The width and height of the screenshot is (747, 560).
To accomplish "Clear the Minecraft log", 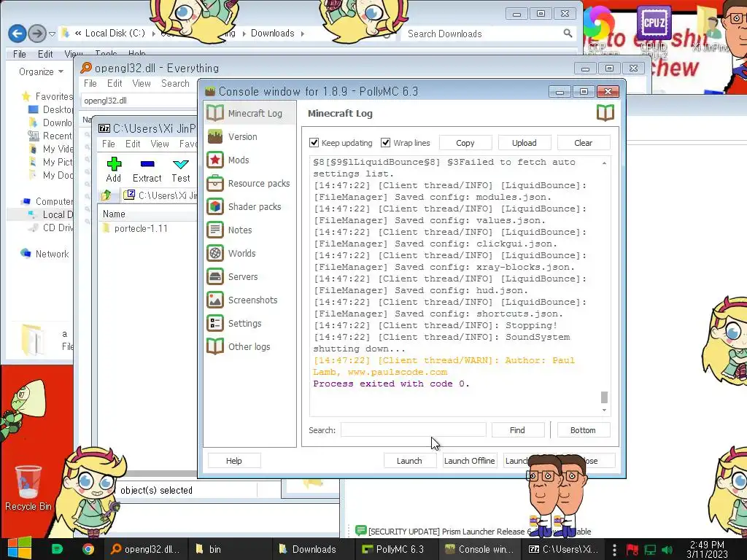I will point(583,143).
